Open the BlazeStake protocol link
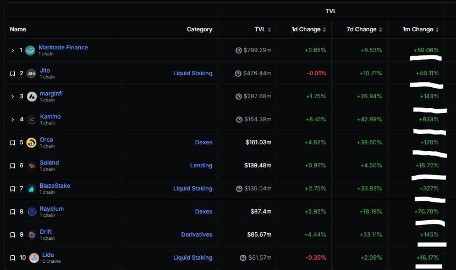Screen dimensions: 456x270 pyautogui.click(x=55, y=185)
